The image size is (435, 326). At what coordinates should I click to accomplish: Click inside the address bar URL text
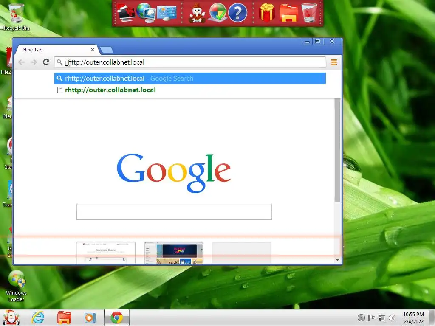coord(105,62)
